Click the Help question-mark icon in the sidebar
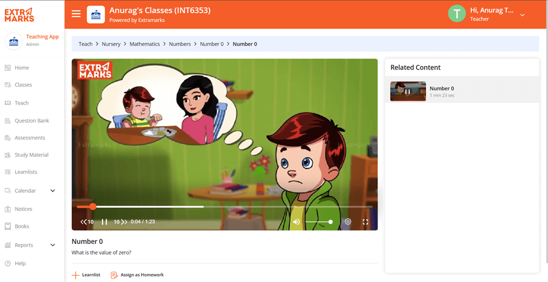 pyautogui.click(x=8, y=263)
